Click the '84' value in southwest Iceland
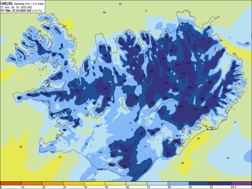This screenshot has width=252, height=189. tap(98, 126)
